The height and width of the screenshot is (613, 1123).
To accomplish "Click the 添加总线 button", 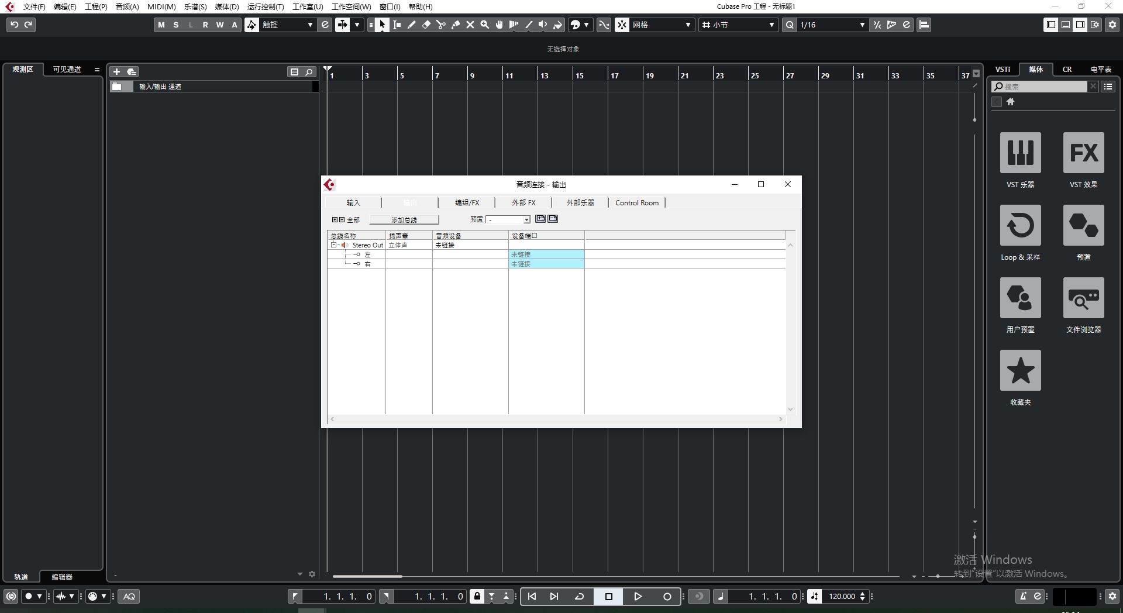I will pos(404,219).
